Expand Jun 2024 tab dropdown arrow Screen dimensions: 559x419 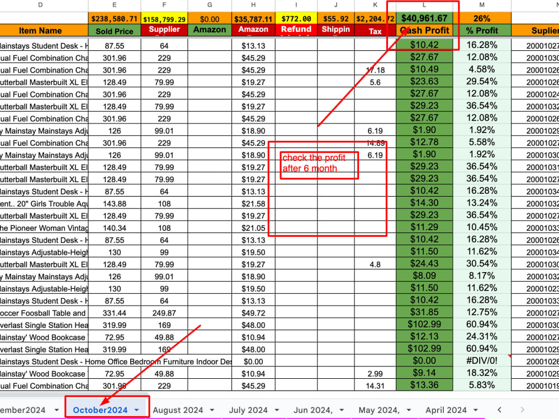tap(342, 410)
